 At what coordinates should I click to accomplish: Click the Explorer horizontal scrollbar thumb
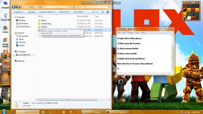coord(68,99)
